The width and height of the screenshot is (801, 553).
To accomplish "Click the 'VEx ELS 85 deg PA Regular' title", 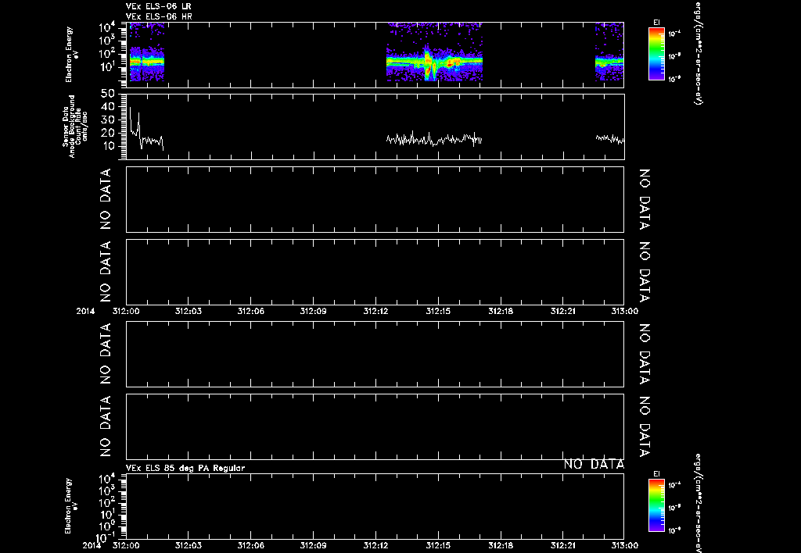I will [x=185, y=468].
